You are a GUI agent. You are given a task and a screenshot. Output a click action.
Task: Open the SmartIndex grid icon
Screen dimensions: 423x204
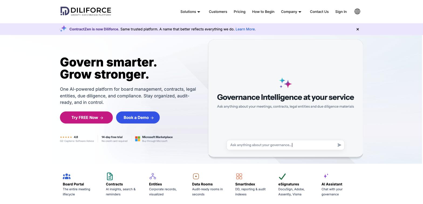239,176
